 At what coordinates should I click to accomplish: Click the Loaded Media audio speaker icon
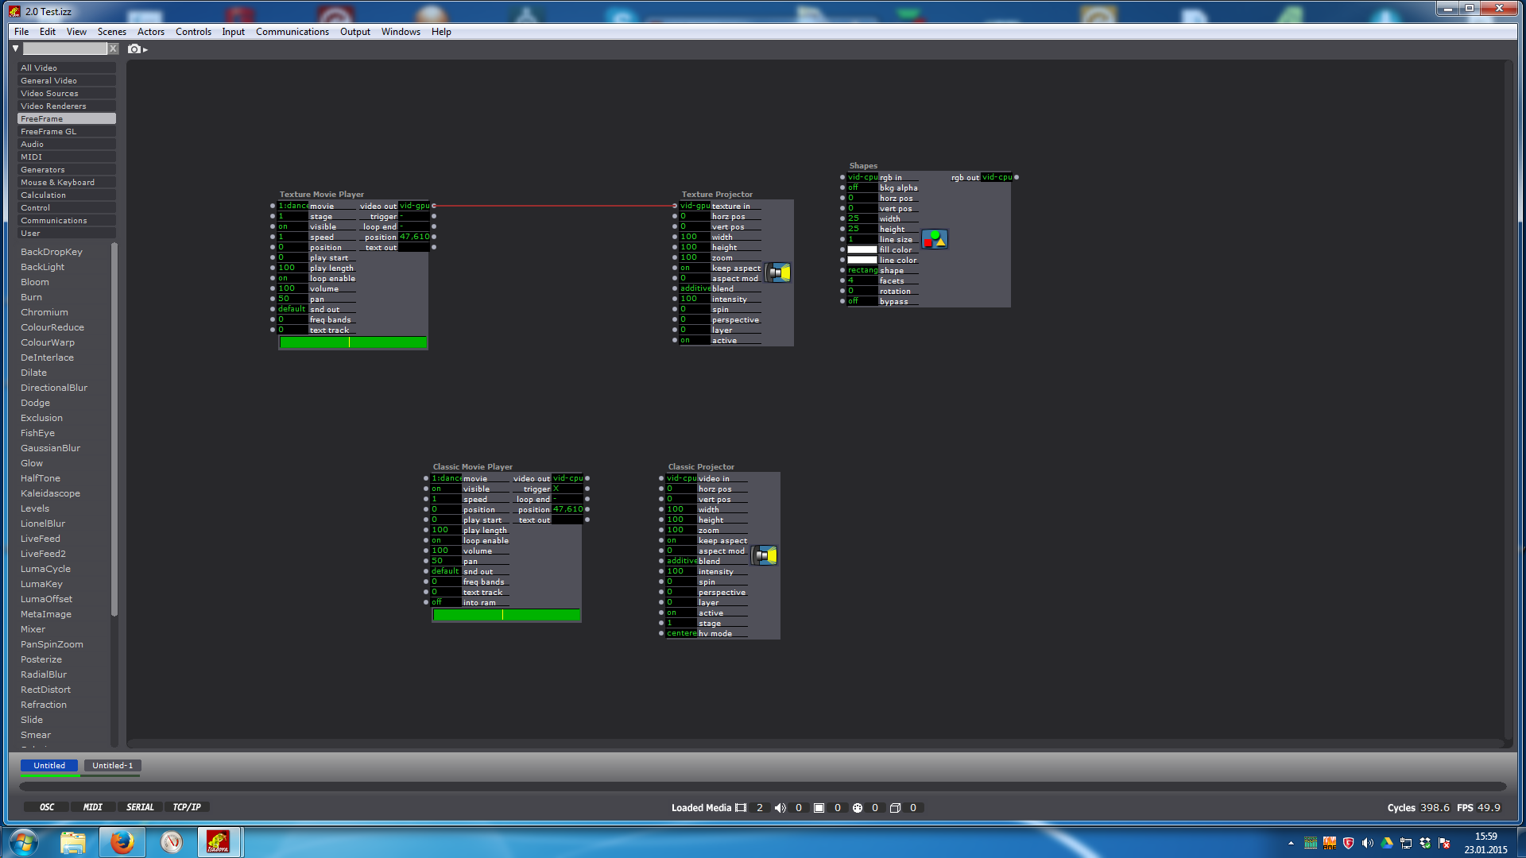[780, 808]
